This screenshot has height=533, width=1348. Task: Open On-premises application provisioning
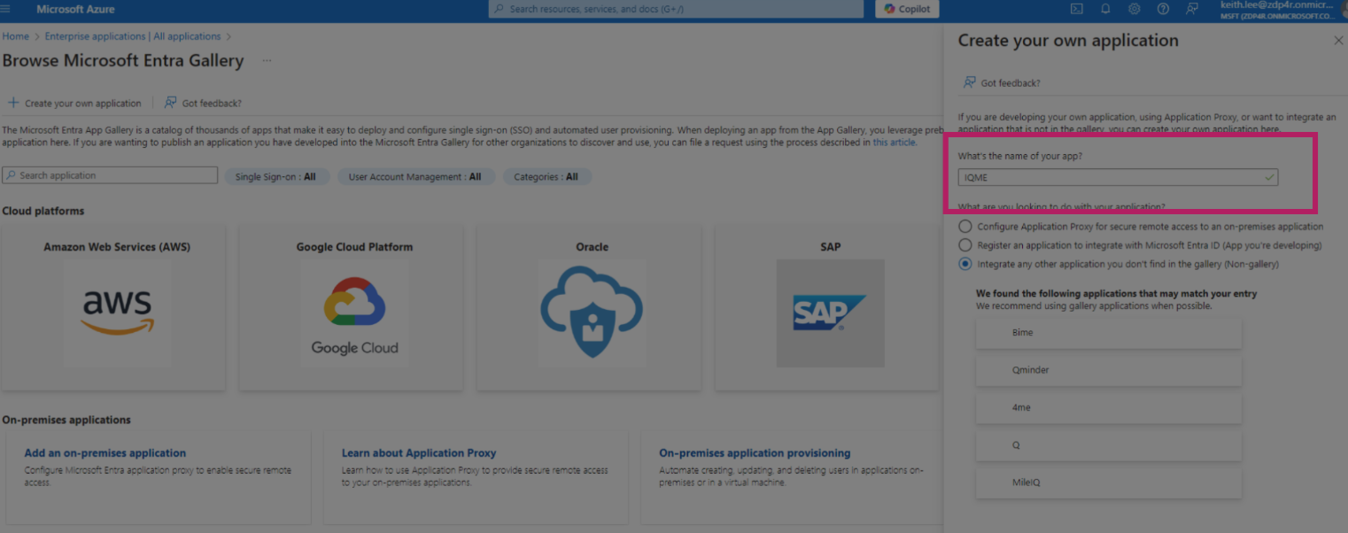[755, 452]
